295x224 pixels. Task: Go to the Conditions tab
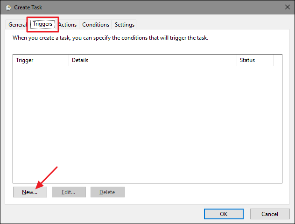click(96, 25)
